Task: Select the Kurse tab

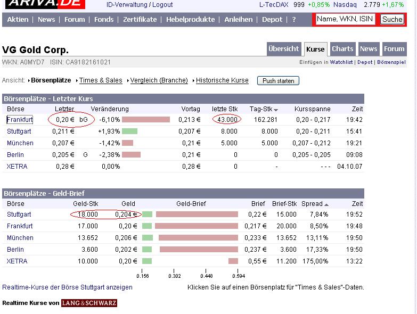Action: point(315,49)
